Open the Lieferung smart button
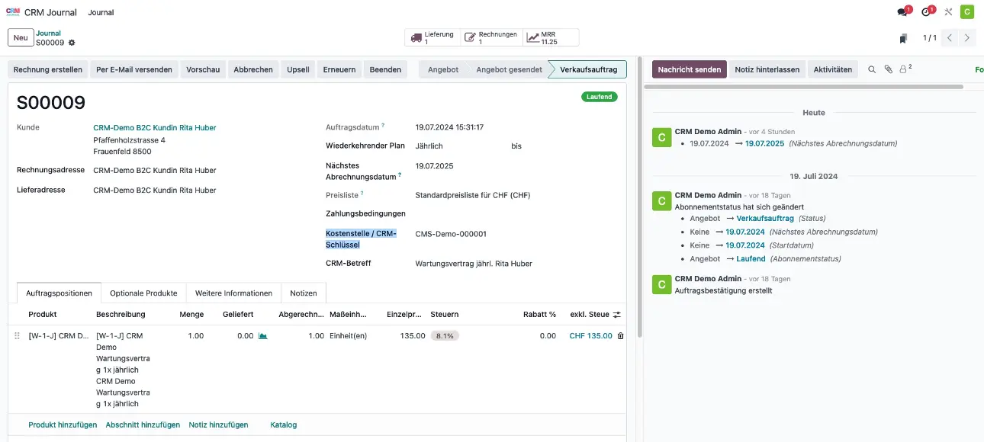The image size is (984, 442). pos(432,37)
